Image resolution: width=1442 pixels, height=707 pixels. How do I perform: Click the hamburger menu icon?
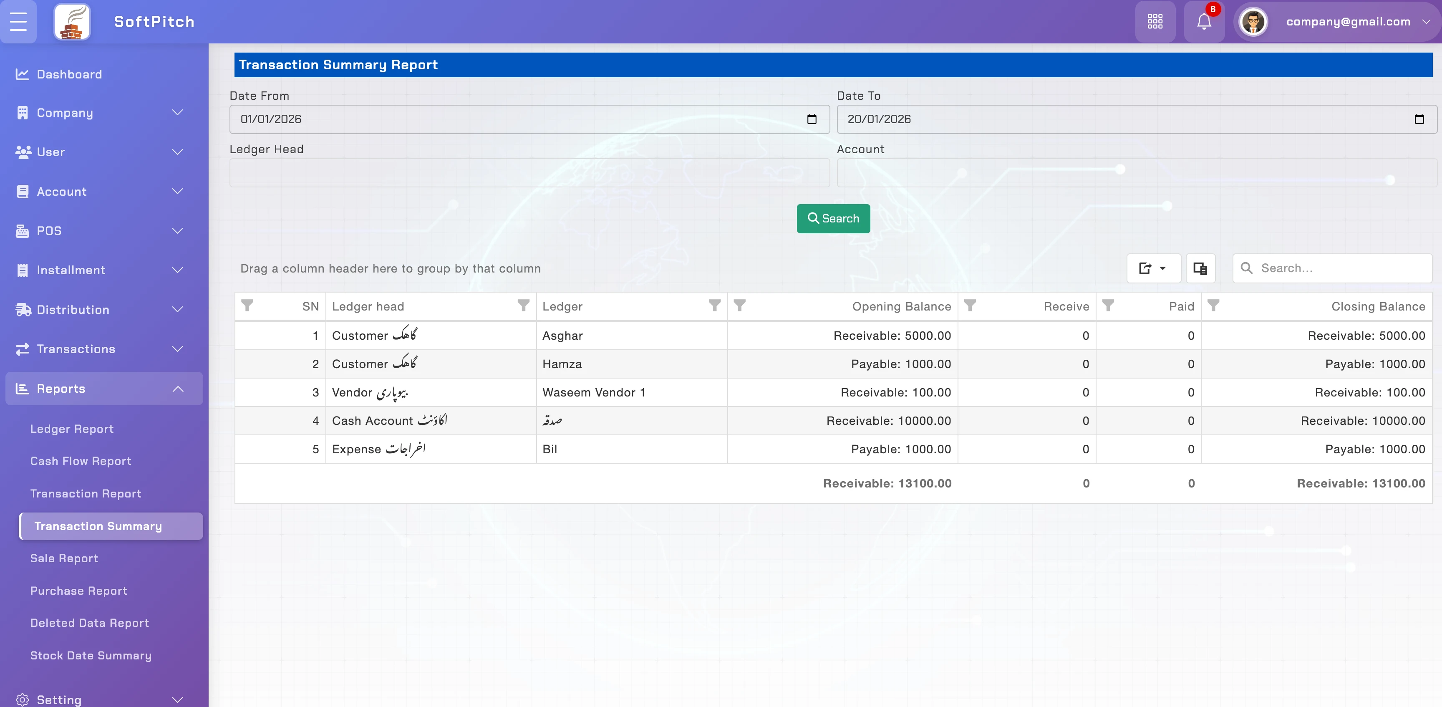[18, 21]
